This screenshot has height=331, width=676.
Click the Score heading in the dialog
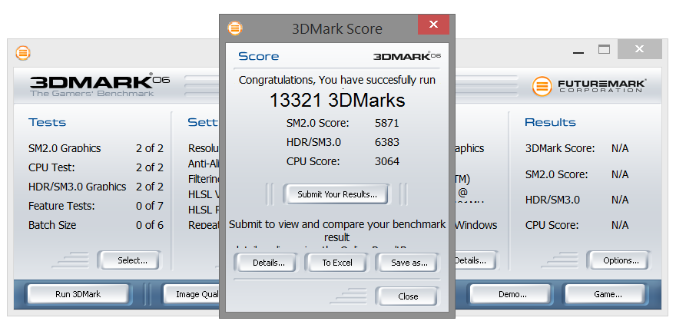pyautogui.click(x=258, y=57)
